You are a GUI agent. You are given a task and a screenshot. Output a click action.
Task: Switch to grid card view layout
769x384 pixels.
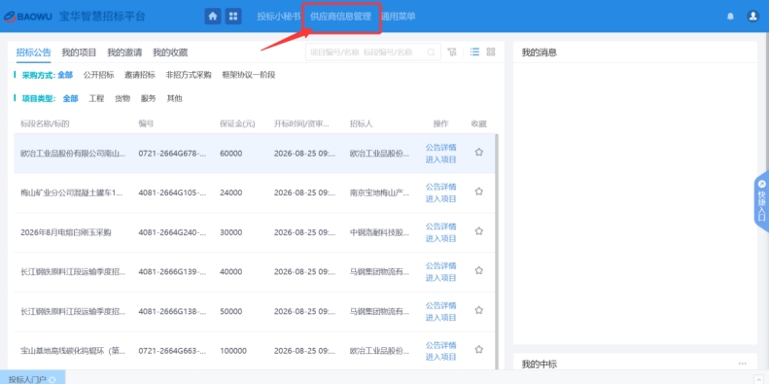[x=490, y=52]
